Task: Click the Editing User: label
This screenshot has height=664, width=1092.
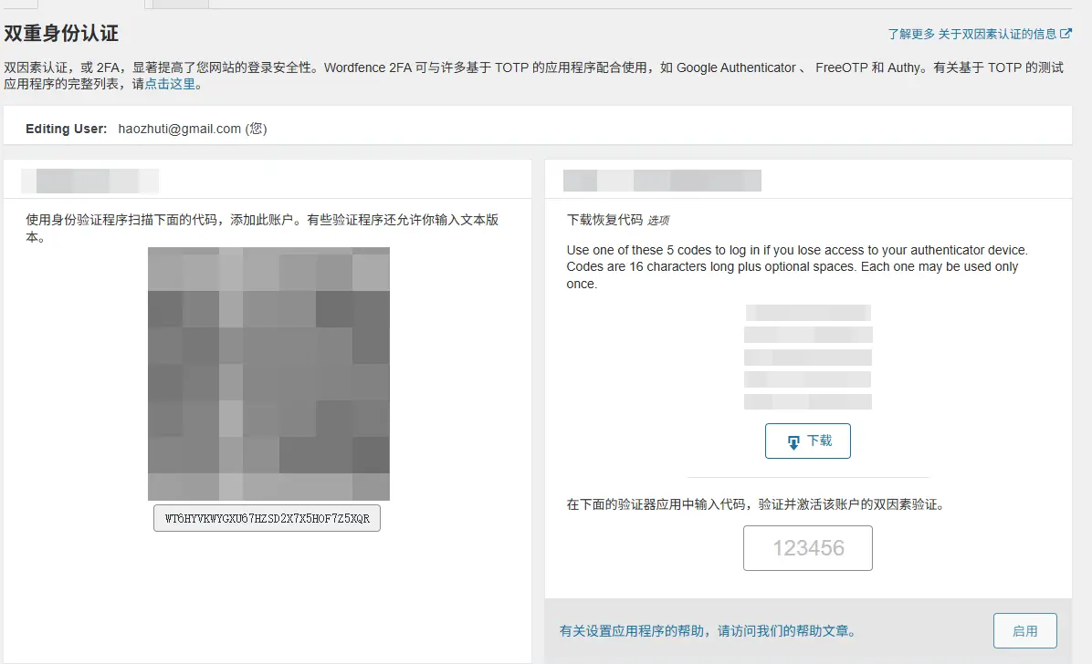Action: point(66,129)
